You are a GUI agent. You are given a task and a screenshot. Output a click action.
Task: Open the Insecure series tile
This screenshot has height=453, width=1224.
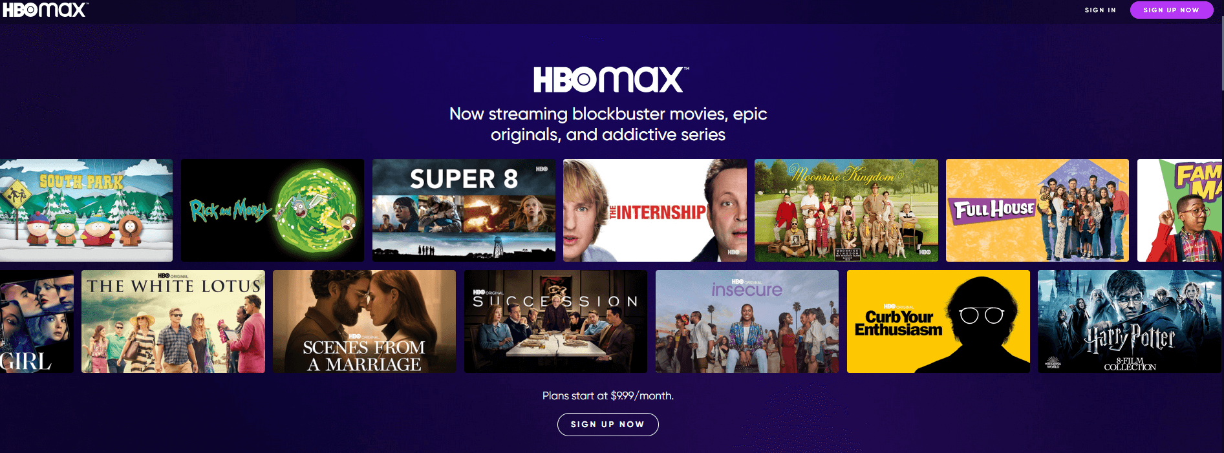point(747,321)
